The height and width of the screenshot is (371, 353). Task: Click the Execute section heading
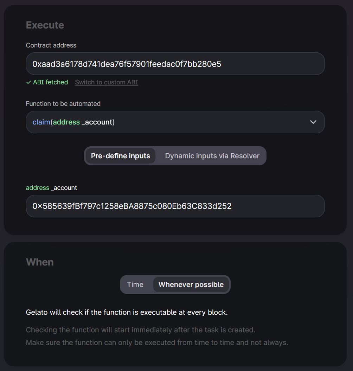[x=45, y=25]
